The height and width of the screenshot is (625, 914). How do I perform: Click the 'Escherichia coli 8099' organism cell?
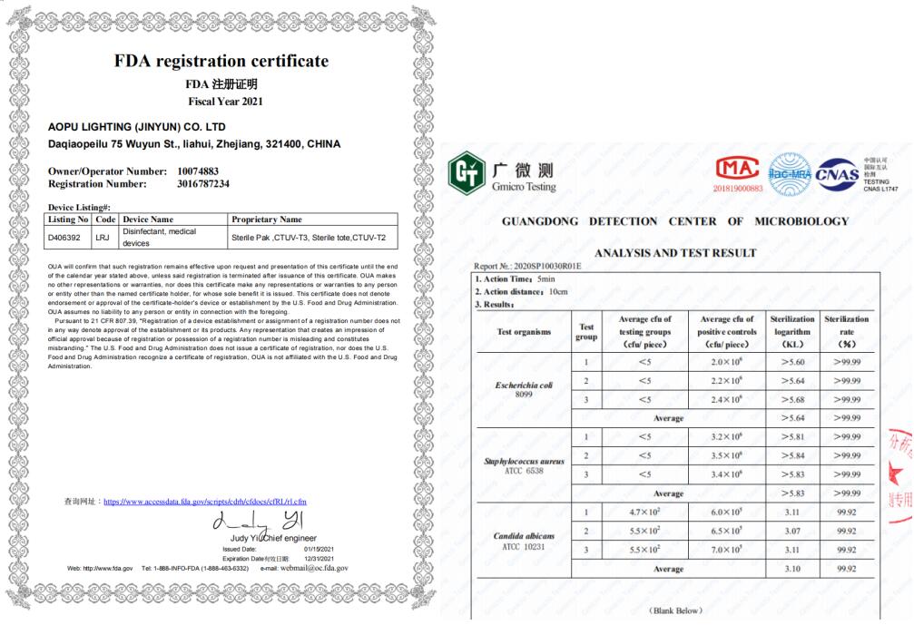point(524,390)
